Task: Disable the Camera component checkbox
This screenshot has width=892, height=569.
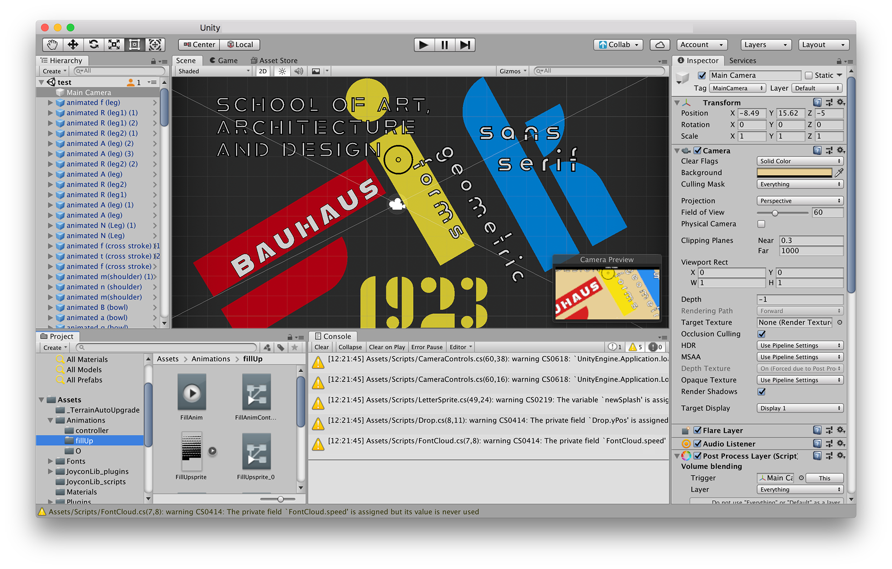Action: [x=697, y=150]
